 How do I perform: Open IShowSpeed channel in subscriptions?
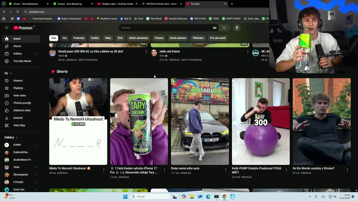[x=21, y=175]
